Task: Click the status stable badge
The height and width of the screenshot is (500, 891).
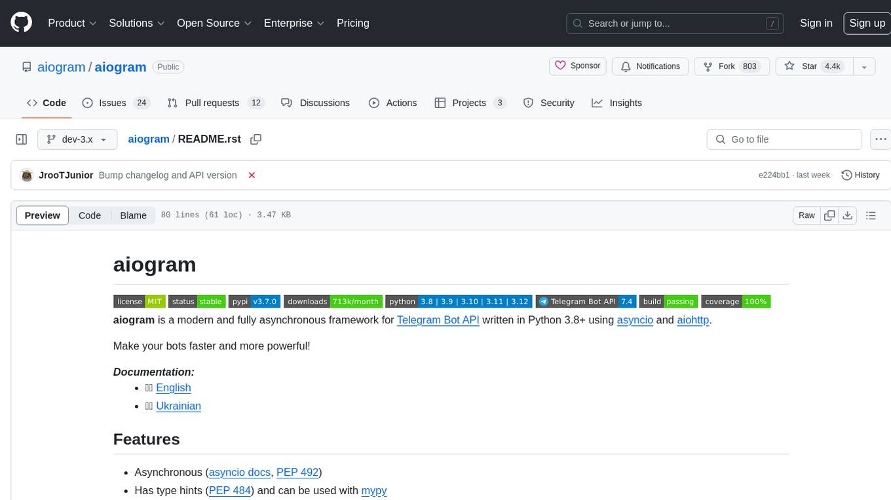Action: [197, 302]
